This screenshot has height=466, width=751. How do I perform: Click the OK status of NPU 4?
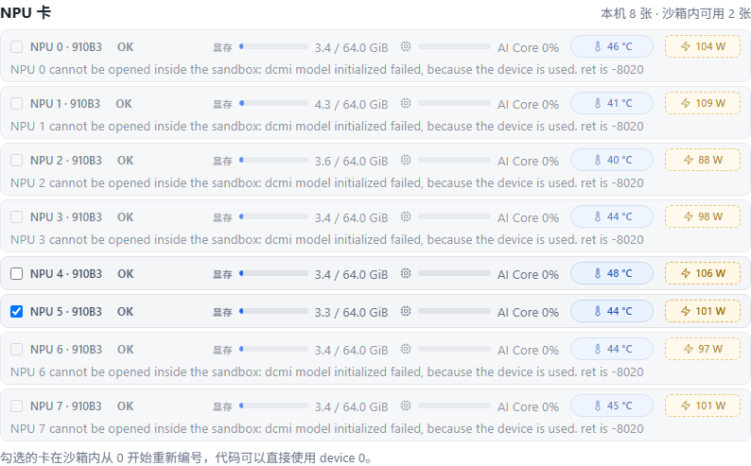(x=126, y=274)
